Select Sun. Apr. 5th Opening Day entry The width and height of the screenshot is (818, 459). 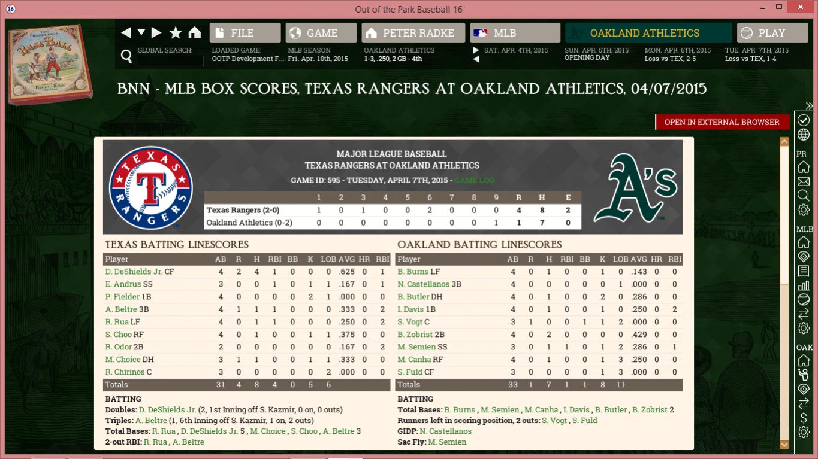[x=597, y=54]
